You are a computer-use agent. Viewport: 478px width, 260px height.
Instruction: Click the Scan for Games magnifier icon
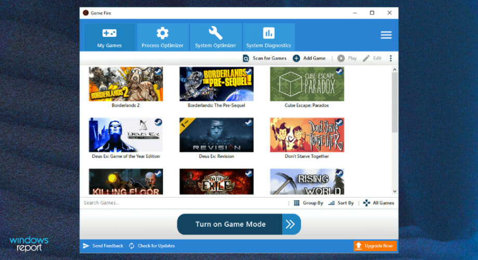click(x=246, y=58)
